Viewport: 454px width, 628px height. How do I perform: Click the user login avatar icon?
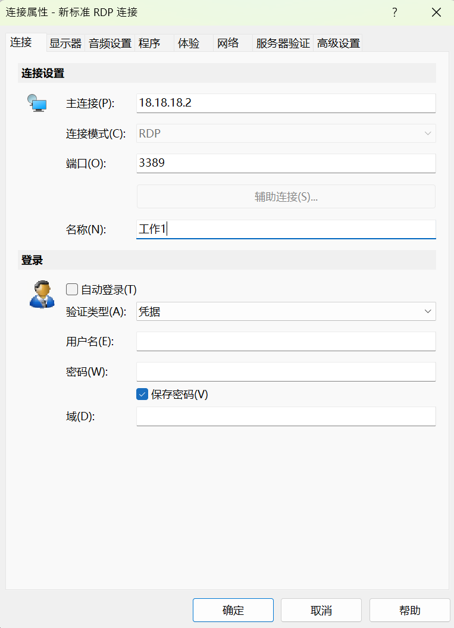click(x=42, y=295)
